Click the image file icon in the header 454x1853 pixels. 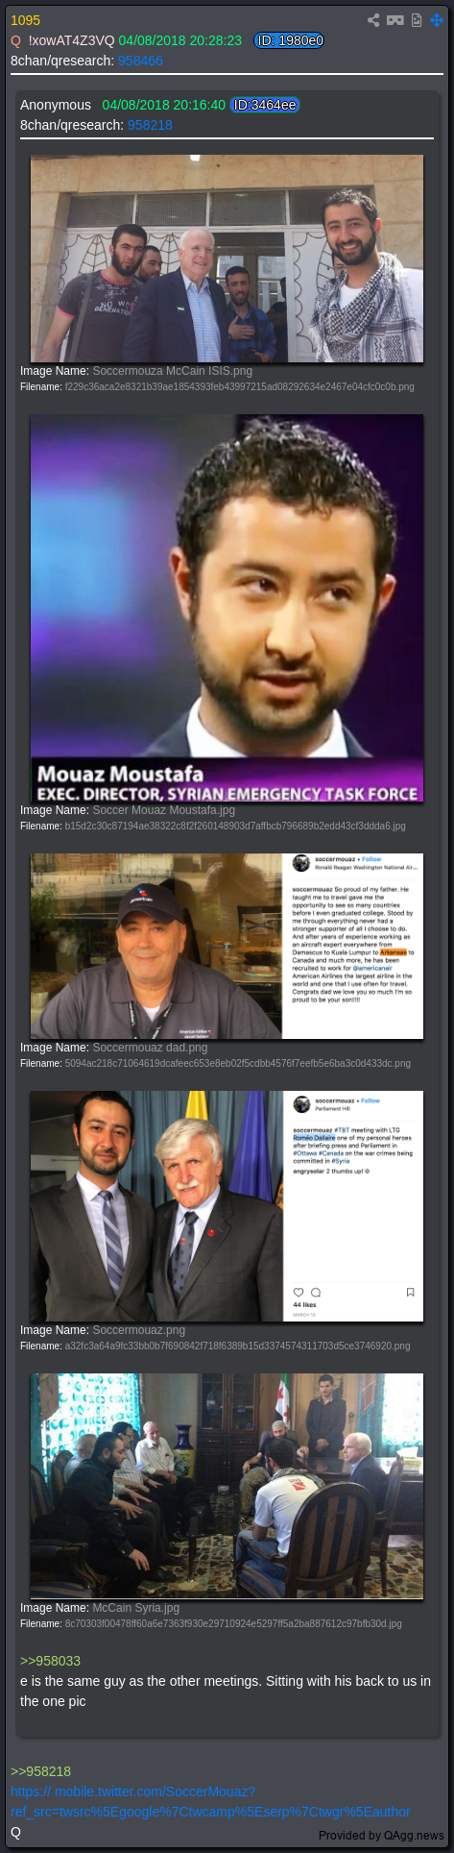417,20
